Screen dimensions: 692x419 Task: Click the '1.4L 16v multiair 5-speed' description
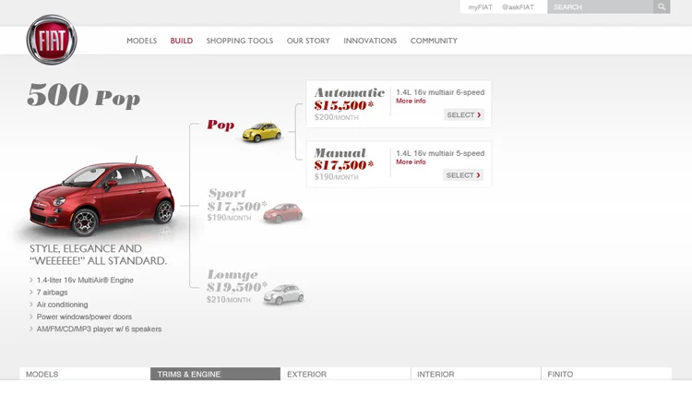(x=440, y=153)
